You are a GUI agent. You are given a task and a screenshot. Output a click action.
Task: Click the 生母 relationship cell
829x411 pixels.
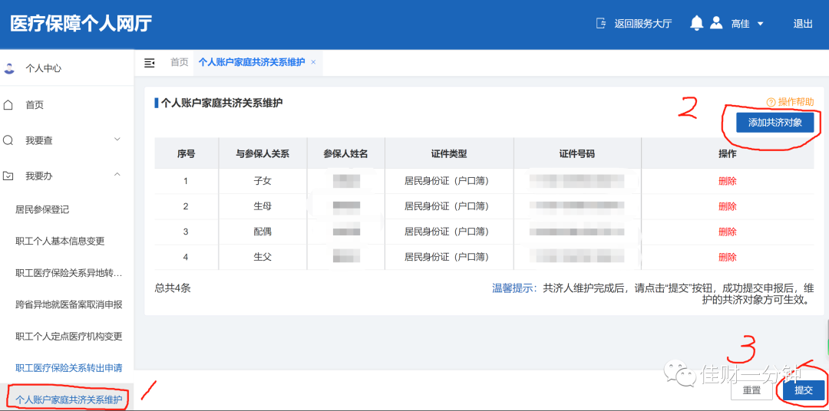(263, 206)
